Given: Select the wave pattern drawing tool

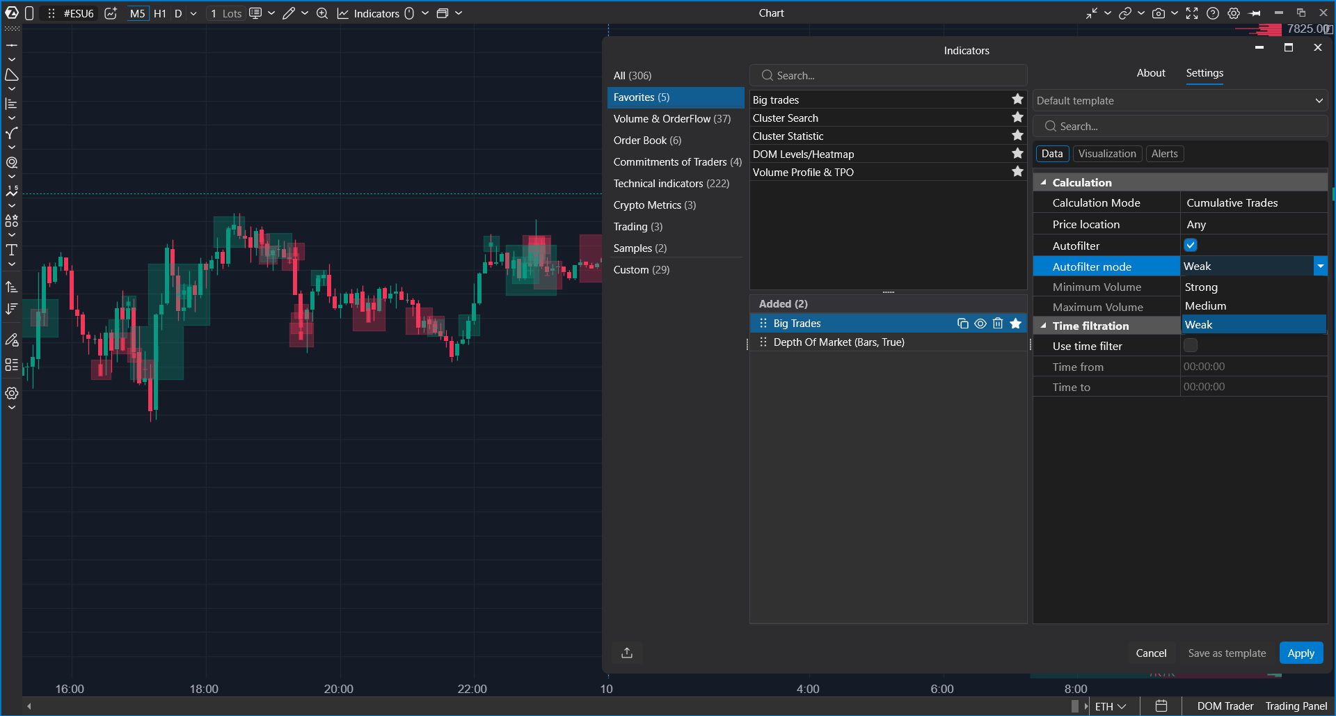Looking at the screenshot, I should [12, 191].
